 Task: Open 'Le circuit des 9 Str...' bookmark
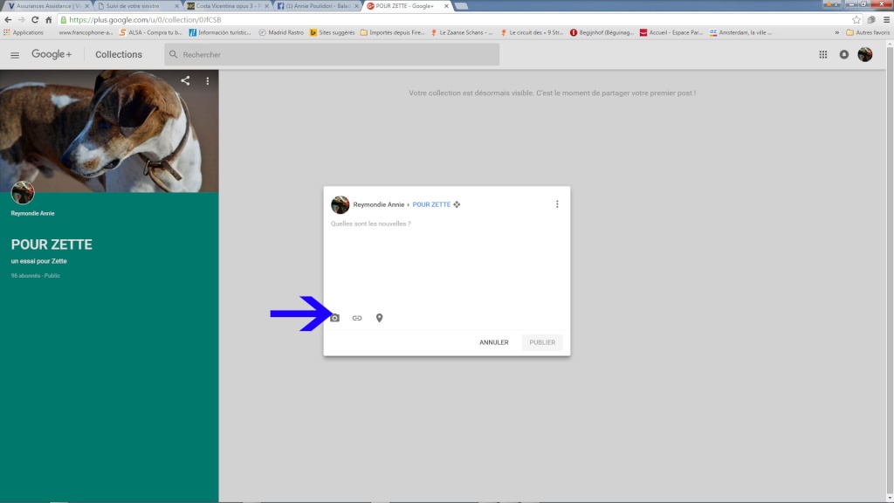[532, 32]
